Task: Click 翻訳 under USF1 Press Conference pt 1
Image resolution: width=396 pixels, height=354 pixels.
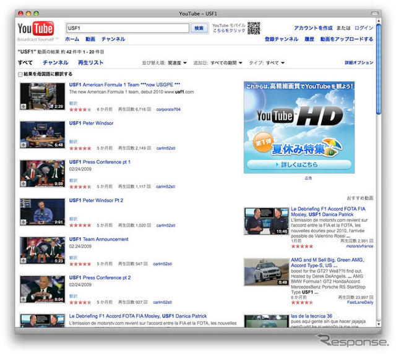Action: click(x=73, y=180)
